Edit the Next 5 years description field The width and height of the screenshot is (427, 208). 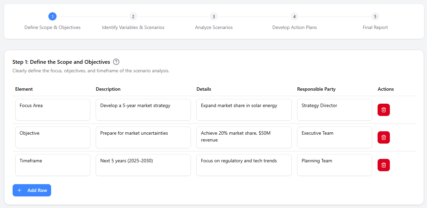click(x=143, y=165)
